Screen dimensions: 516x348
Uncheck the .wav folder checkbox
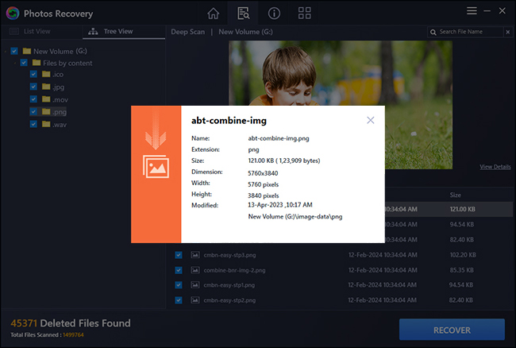coord(33,124)
